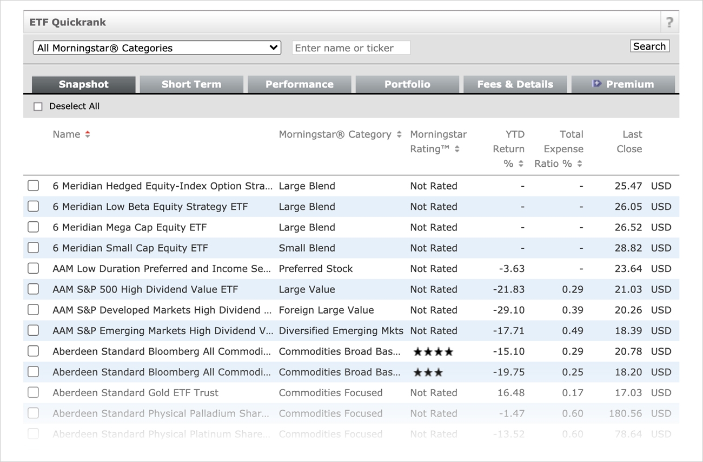Check 6 Meridian Small Cap Equity checkbox

(34, 248)
